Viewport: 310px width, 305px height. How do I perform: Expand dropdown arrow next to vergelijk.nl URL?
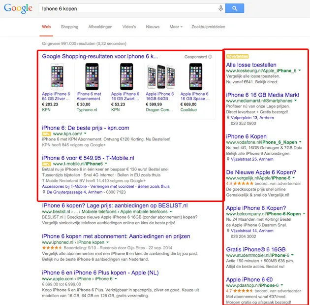tap(294, 178)
